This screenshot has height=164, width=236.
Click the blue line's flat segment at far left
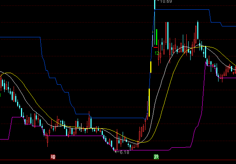[19, 37]
